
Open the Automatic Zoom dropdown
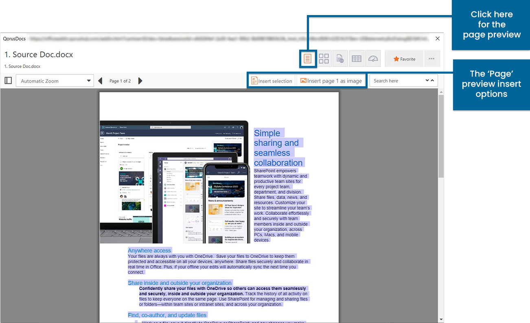pos(55,81)
